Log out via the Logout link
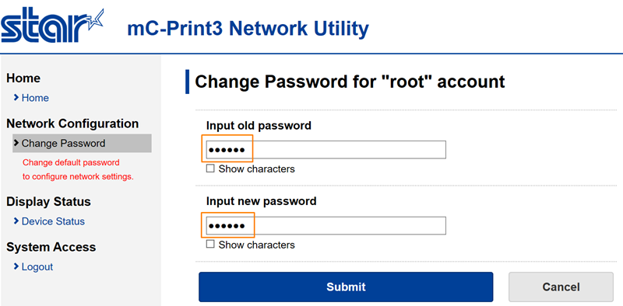The width and height of the screenshot is (623, 306). pos(37,266)
